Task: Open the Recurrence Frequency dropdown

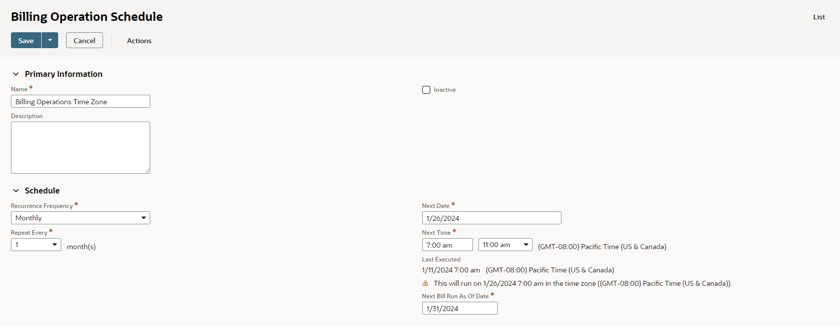Action: tap(81, 218)
